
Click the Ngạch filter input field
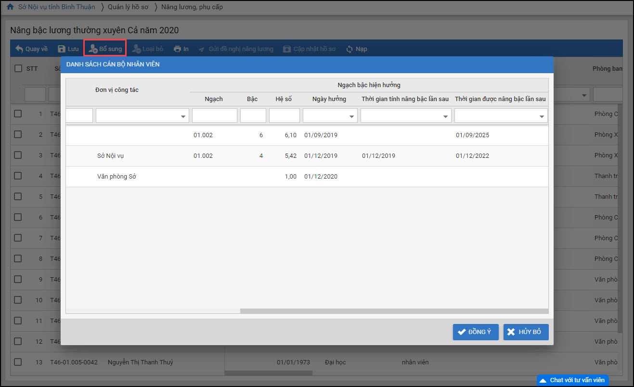point(214,116)
